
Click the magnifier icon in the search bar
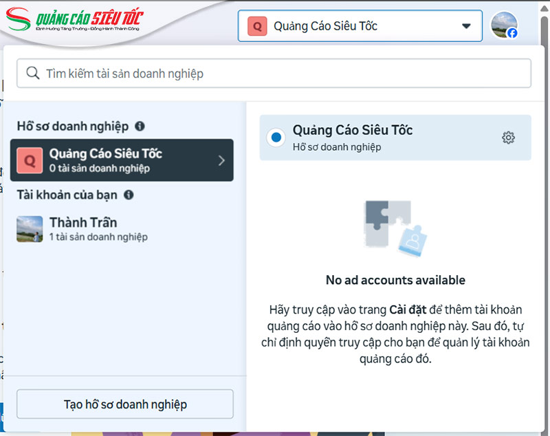[33, 72]
